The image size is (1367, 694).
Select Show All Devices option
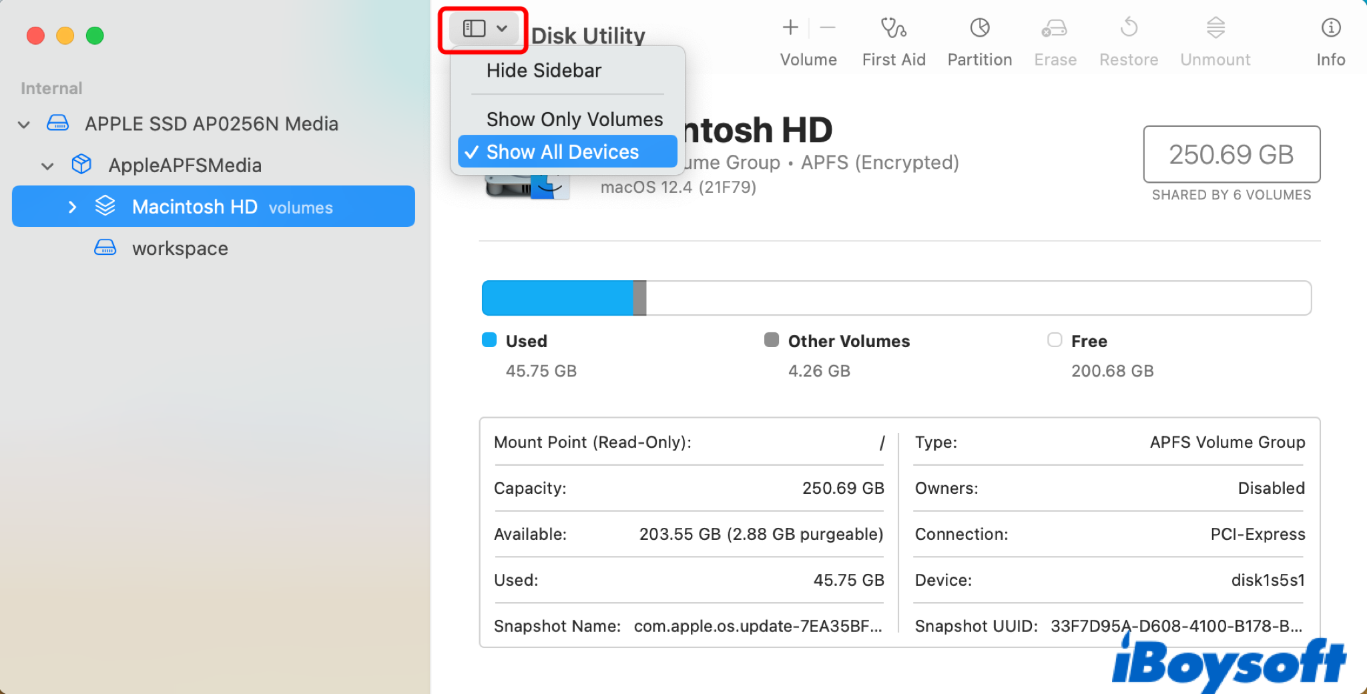click(x=563, y=151)
